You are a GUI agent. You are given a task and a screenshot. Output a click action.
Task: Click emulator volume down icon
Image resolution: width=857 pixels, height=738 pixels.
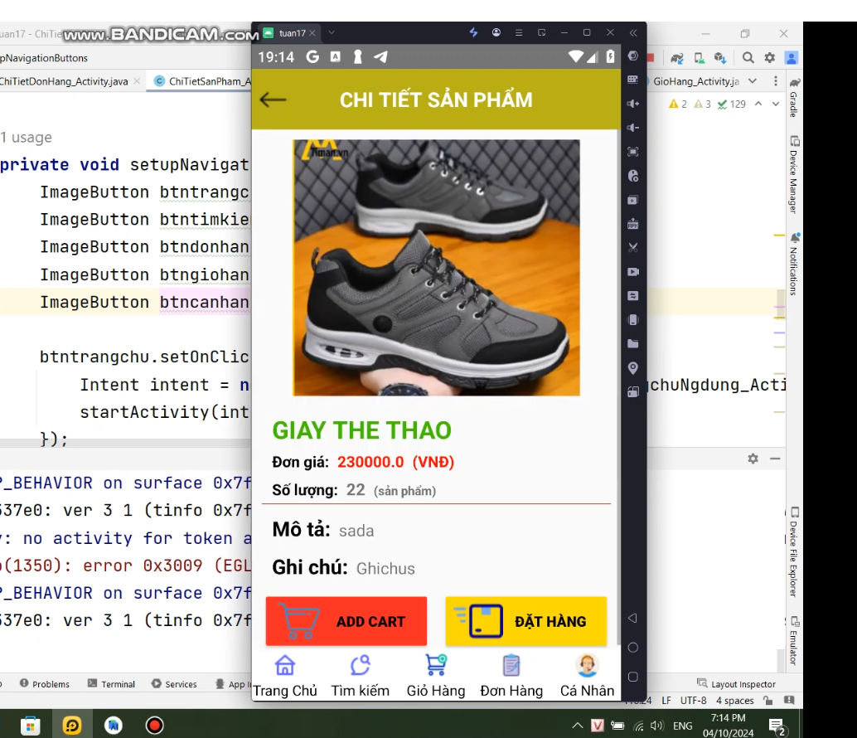pyautogui.click(x=633, y=128)
